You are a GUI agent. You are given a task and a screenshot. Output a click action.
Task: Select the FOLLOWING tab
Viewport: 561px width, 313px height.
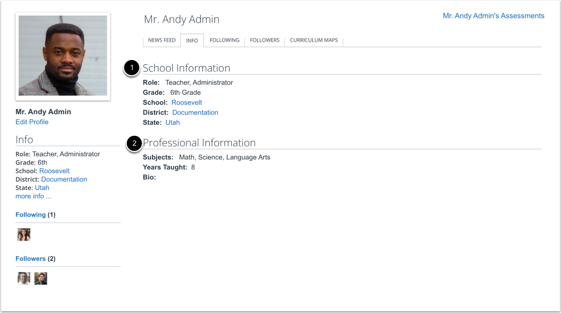(225, 40)
